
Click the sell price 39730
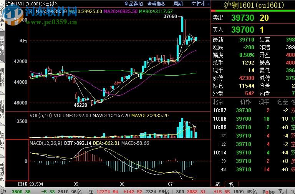point(243,18)
